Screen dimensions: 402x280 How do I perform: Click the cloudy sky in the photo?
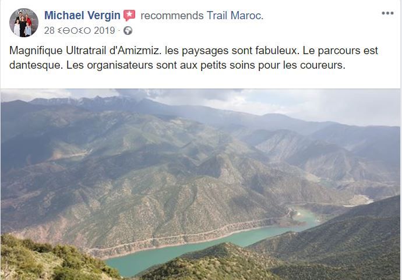tap(308, 102)
